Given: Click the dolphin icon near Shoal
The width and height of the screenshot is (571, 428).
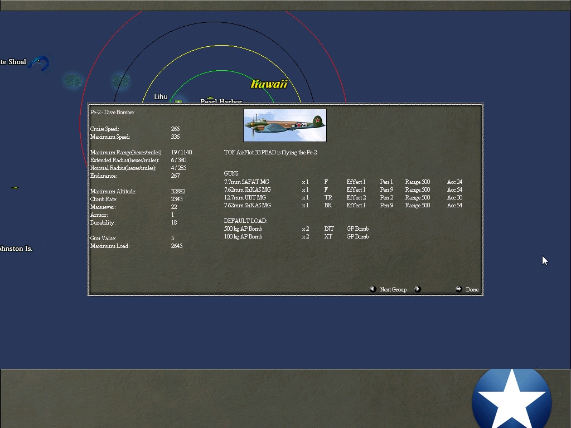Looking at the screenshot, I should [x=40, y=64].
